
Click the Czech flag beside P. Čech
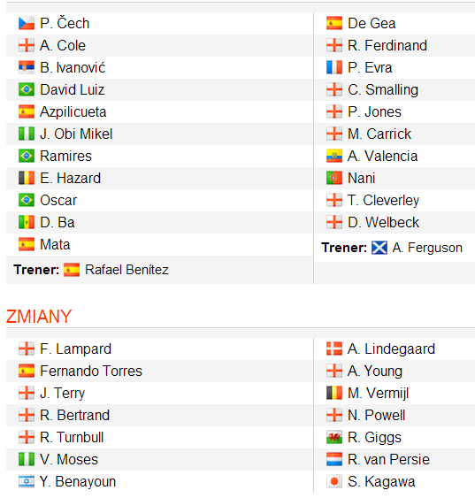coord(27,23)
